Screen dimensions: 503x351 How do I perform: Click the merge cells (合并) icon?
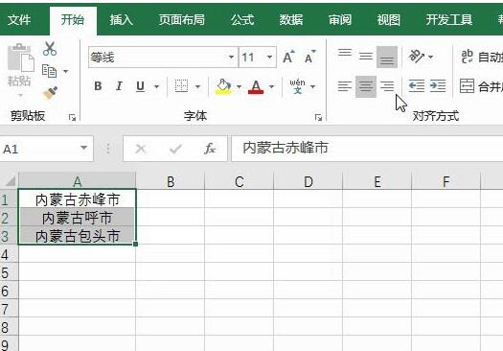click(467, 86)
